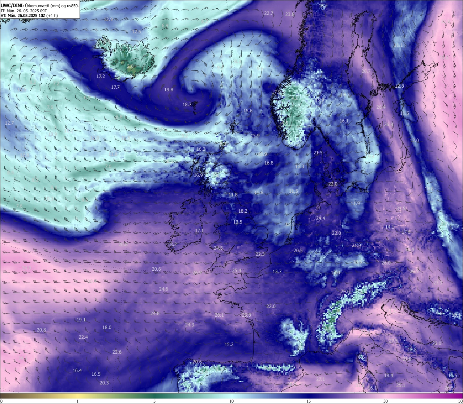Click the 16.9 value west of Scotland
The height and width of the screenshot is (404, 463).
pyautogui.click(x=198, y=175)
